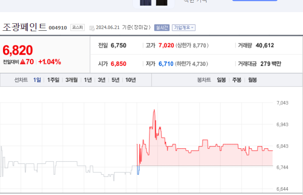This screenshot has width=303, height=195.
Task: Switch line chart to 1주일
Action: tap(53, 80)
